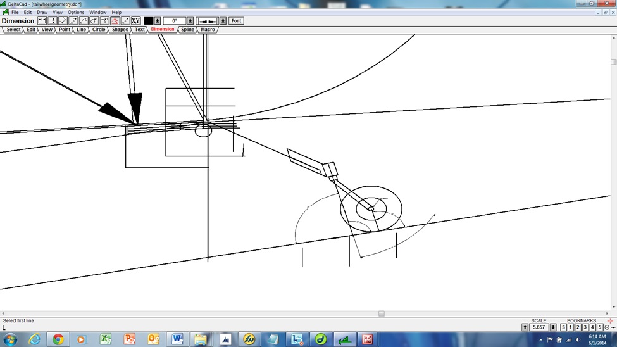Open the Draw menu

(42, 12)
